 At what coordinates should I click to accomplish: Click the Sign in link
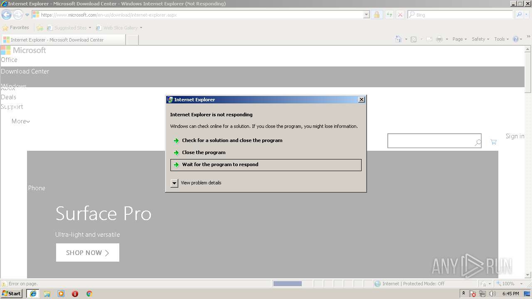click(x=515, y=136)
